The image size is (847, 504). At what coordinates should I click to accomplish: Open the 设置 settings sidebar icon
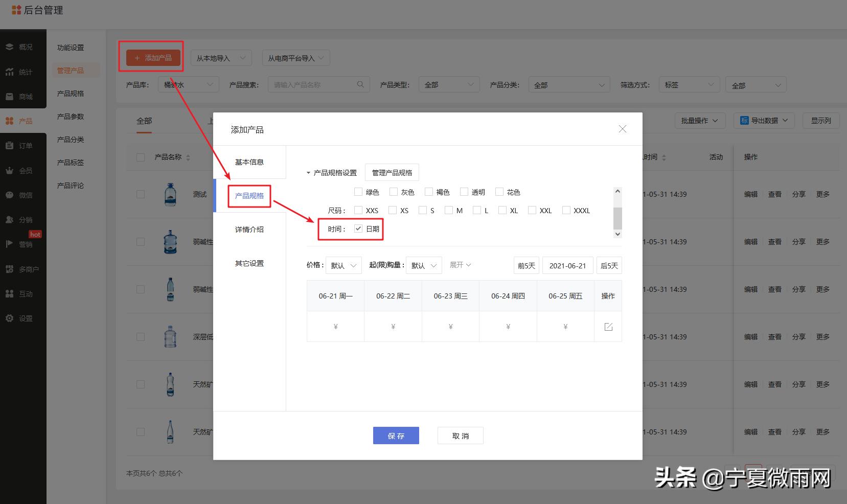point(23,317)
